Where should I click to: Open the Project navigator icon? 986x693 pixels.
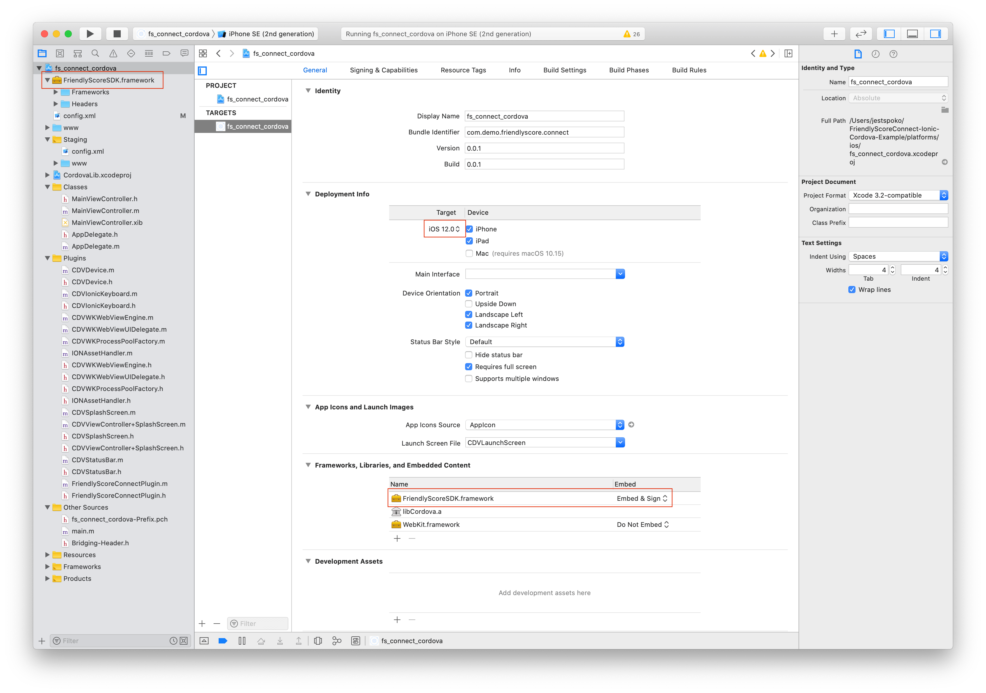pyautogui.click(x=42, y=53)
